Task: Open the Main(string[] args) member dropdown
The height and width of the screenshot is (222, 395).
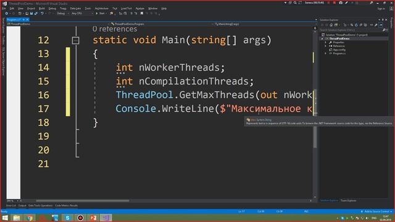Action: [x=266, y=24]
